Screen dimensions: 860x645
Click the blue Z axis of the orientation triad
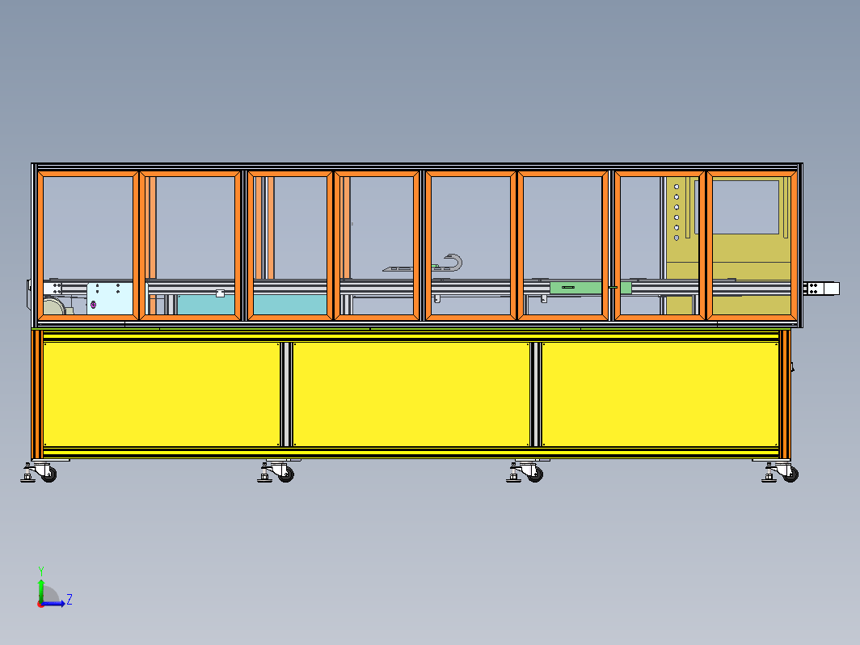pyautogui.click(x=53, y=604)
